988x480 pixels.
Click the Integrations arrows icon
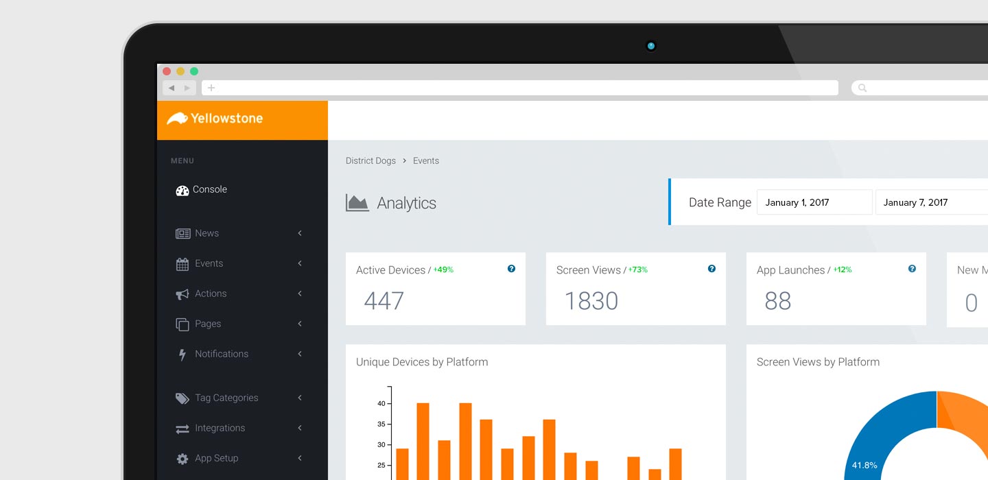point(183,429)
